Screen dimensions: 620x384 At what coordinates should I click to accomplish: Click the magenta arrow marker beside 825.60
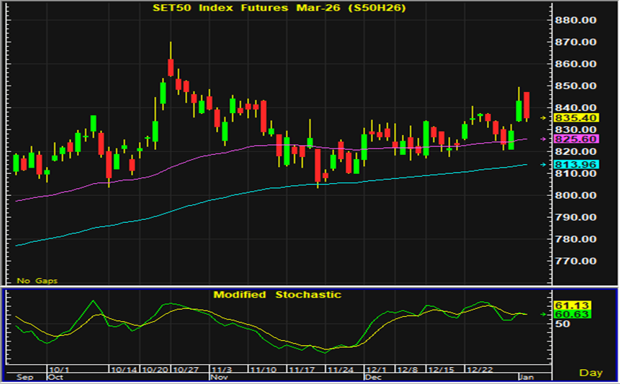[x=544, y=140]
